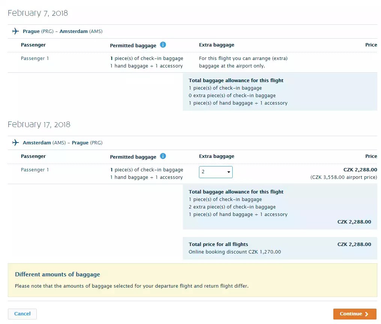Click the Price column header
This screenshot has height=324, width=381.
tap(371, 45)
